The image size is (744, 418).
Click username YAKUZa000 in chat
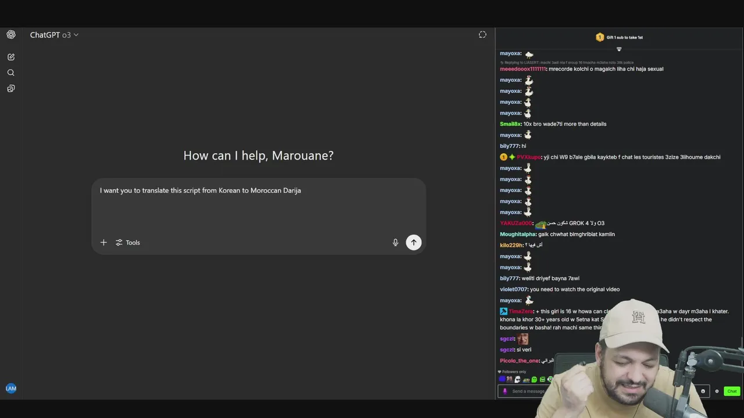[516, 224]
